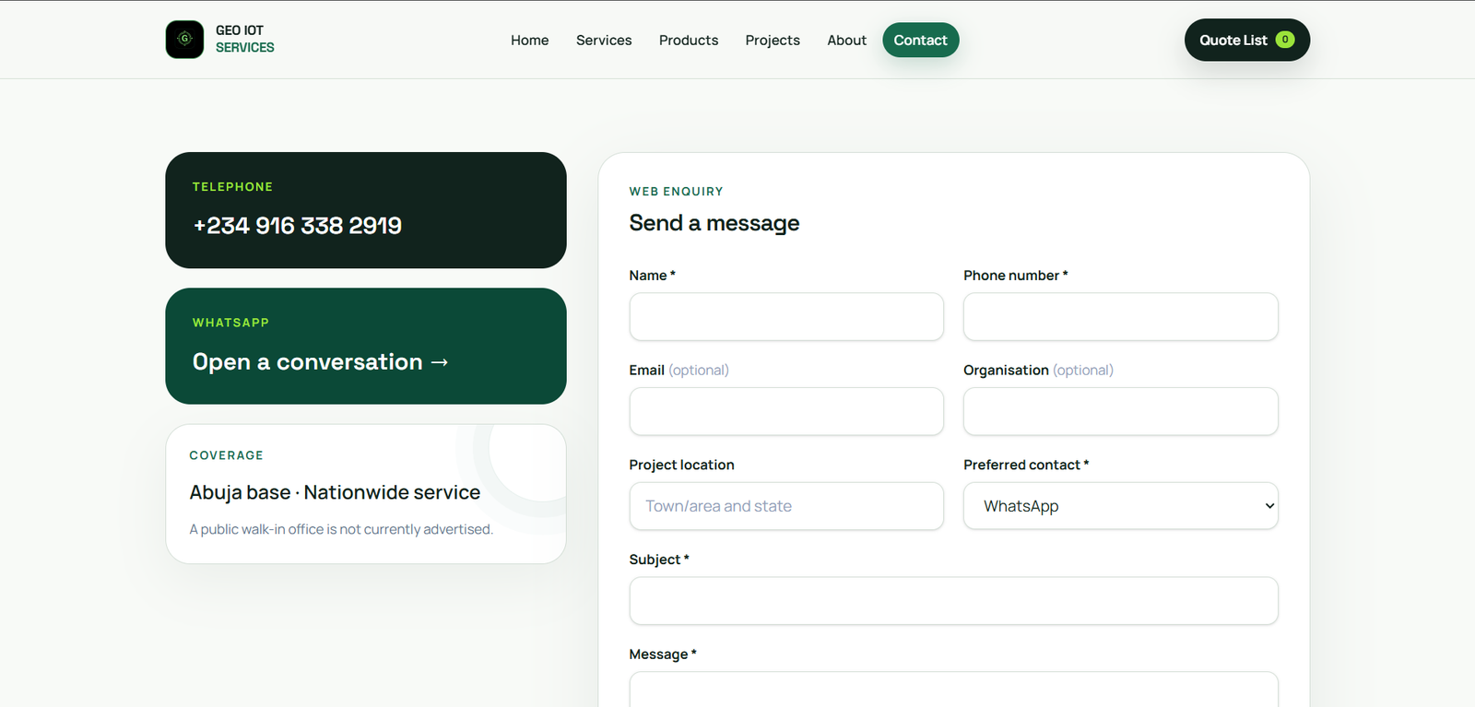Expand the Preferred contact dropdown
The height and width of the screenshot is (707, 1475).
click(x=1121, y=506)
